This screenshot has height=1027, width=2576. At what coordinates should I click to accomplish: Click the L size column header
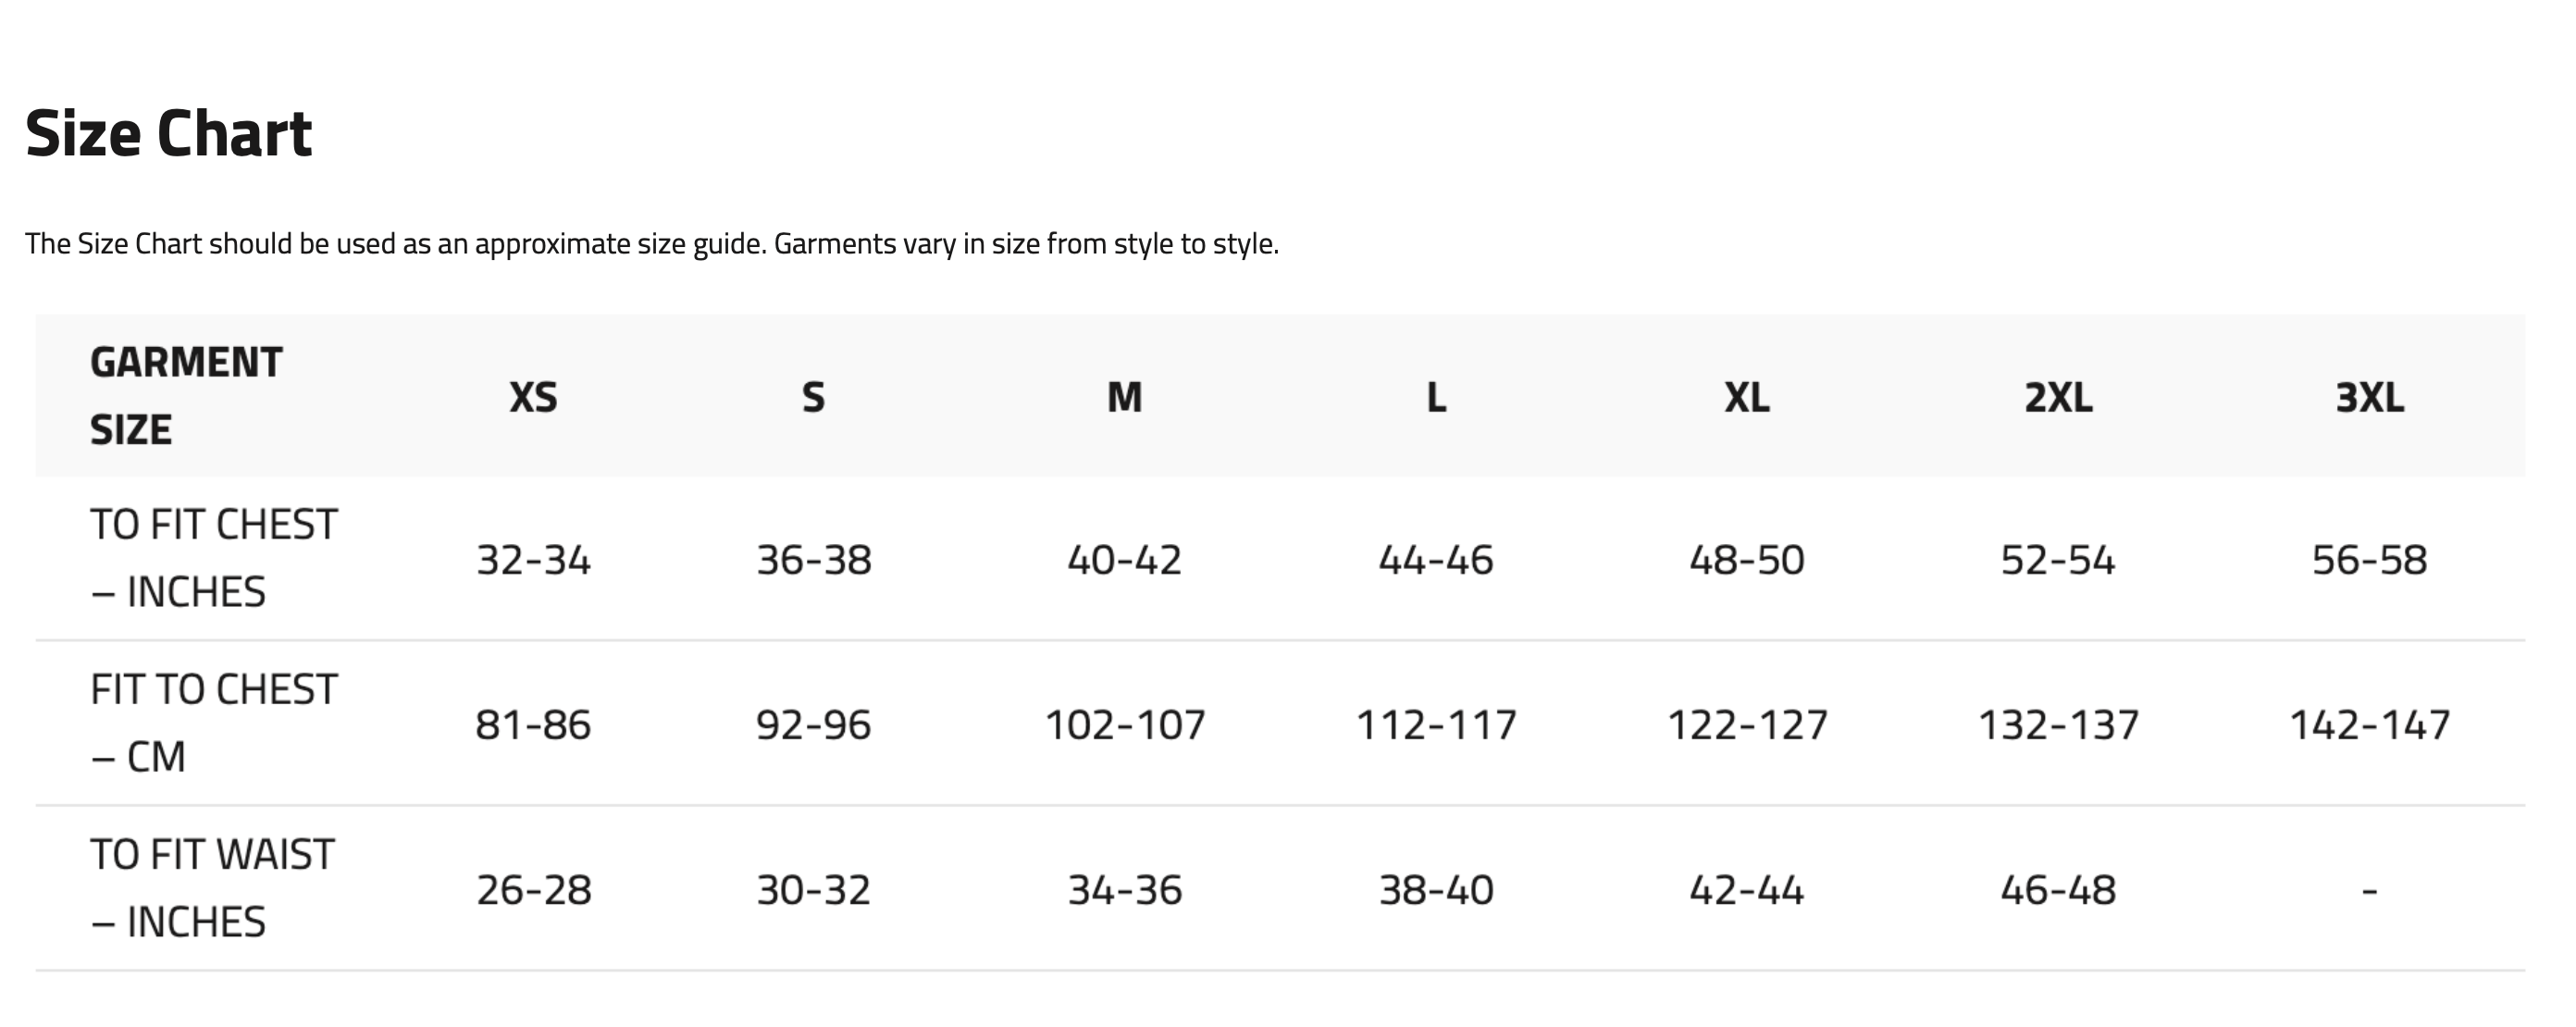(1436, 397)
